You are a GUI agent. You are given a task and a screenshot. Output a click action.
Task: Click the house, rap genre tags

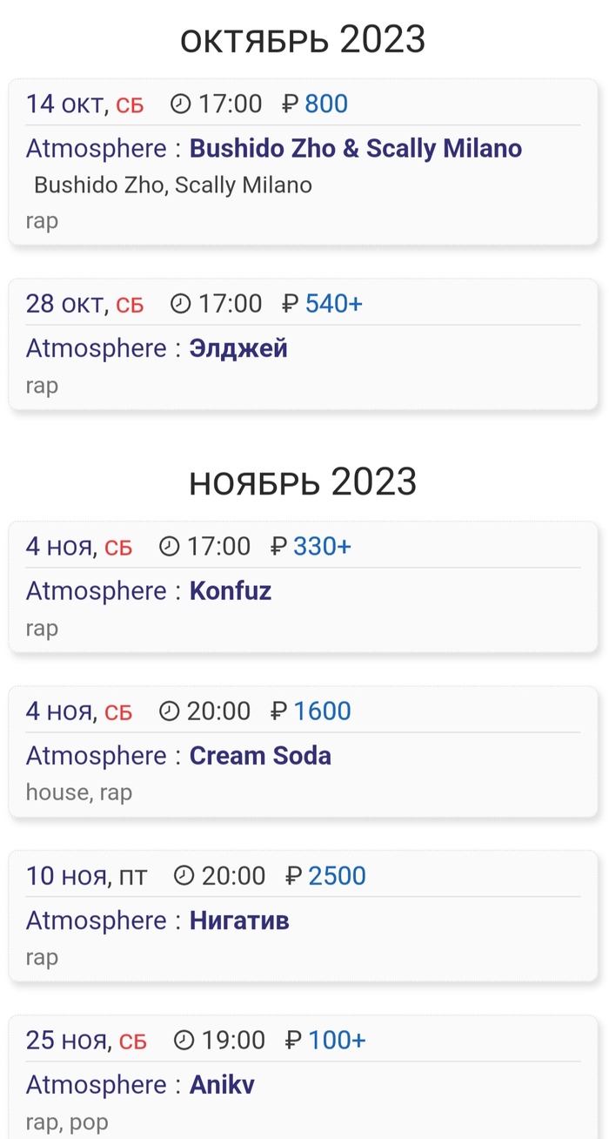pyautogui.click(x=79, y=793)
